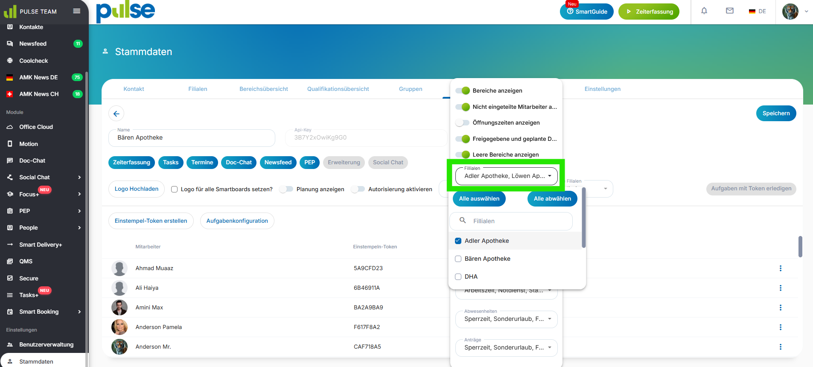Click the back arrow button

click(x=117, y=114)
